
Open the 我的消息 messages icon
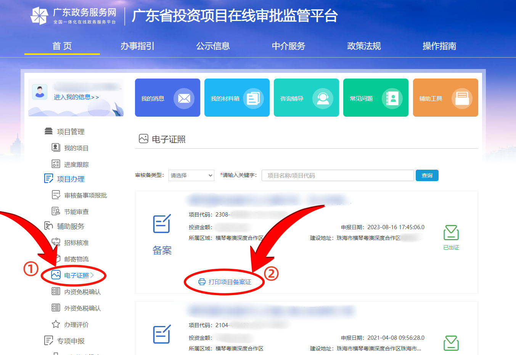click(184, 98)
